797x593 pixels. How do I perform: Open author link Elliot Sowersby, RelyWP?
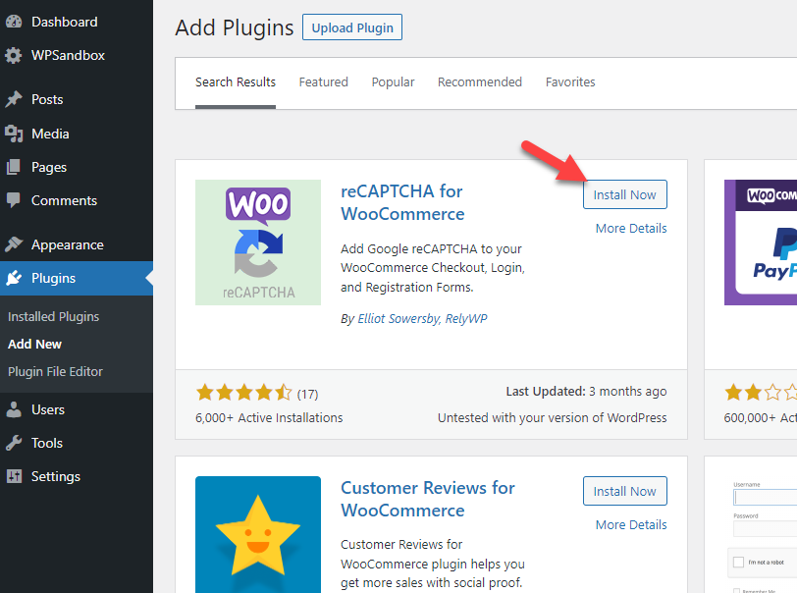(422, 319)
